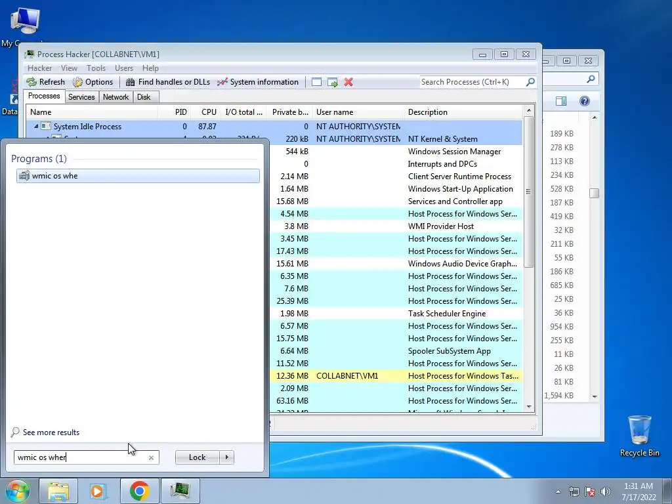This screenshot has width=672, height=504.
Task: Click the help icon in background window
Action: 585,101
